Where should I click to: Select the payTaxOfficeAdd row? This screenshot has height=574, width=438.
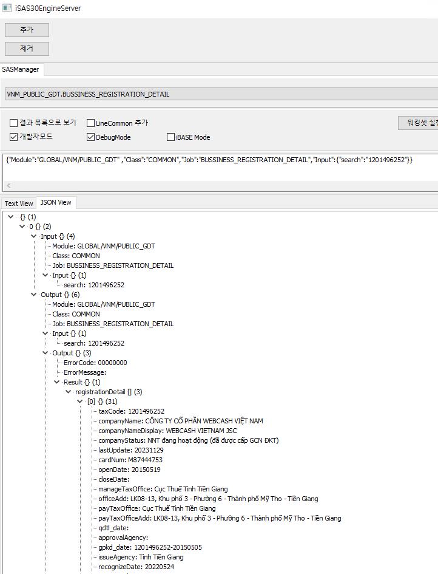click(x=220, y=518)
